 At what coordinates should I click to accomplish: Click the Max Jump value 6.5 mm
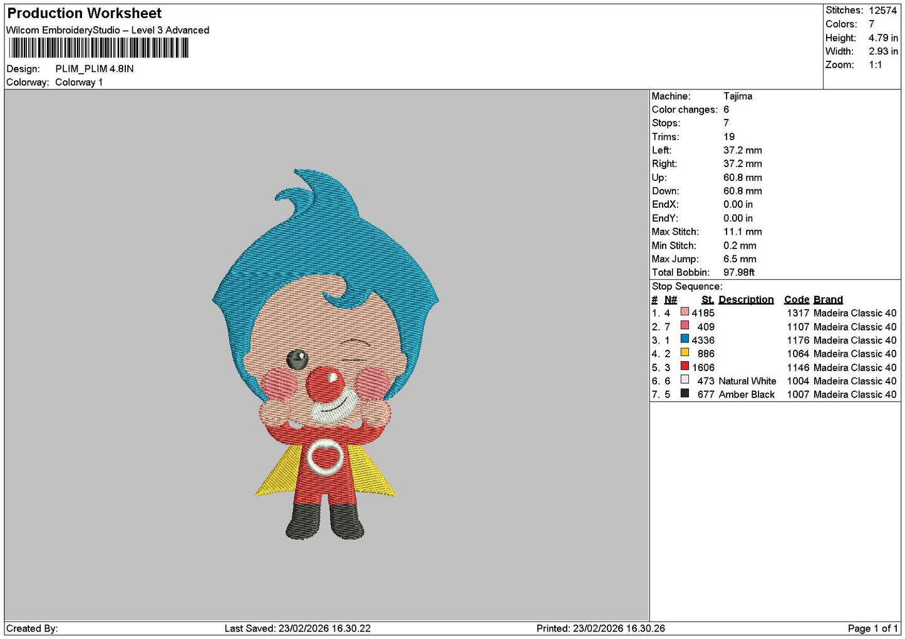(x=740, y=259)
